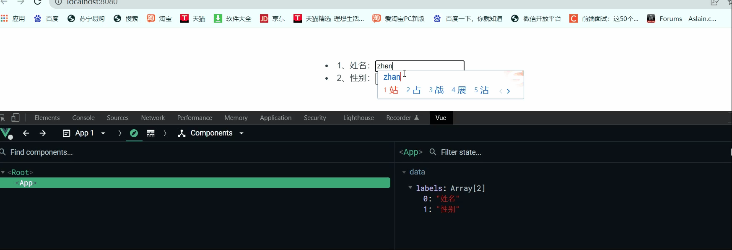This screenshot has height=250, width=732.
Task: Open the 京东 bookmark
Action: [x=273, y=18]
